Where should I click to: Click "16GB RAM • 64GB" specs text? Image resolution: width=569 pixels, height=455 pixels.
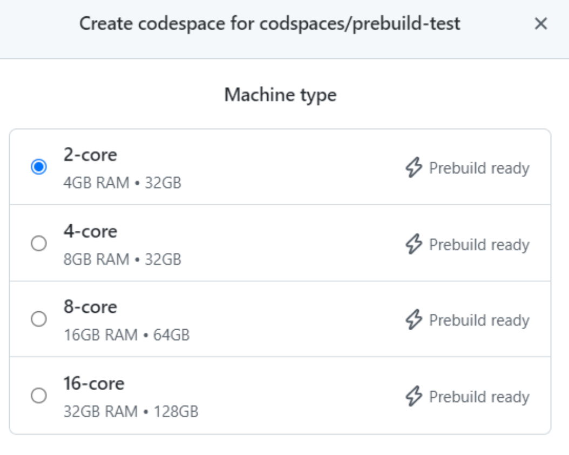(127, 336)
